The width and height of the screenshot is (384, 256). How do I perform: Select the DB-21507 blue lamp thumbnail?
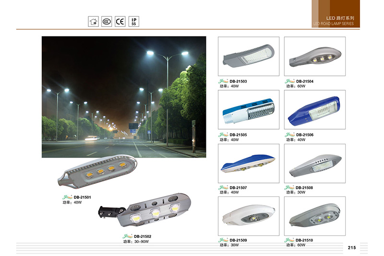pyautogui.click(x=249, y=163)
